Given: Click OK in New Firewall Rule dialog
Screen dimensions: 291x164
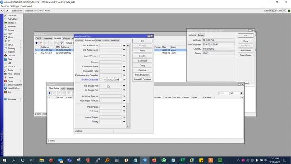Looking at the screenshot, I should [142, 41].
